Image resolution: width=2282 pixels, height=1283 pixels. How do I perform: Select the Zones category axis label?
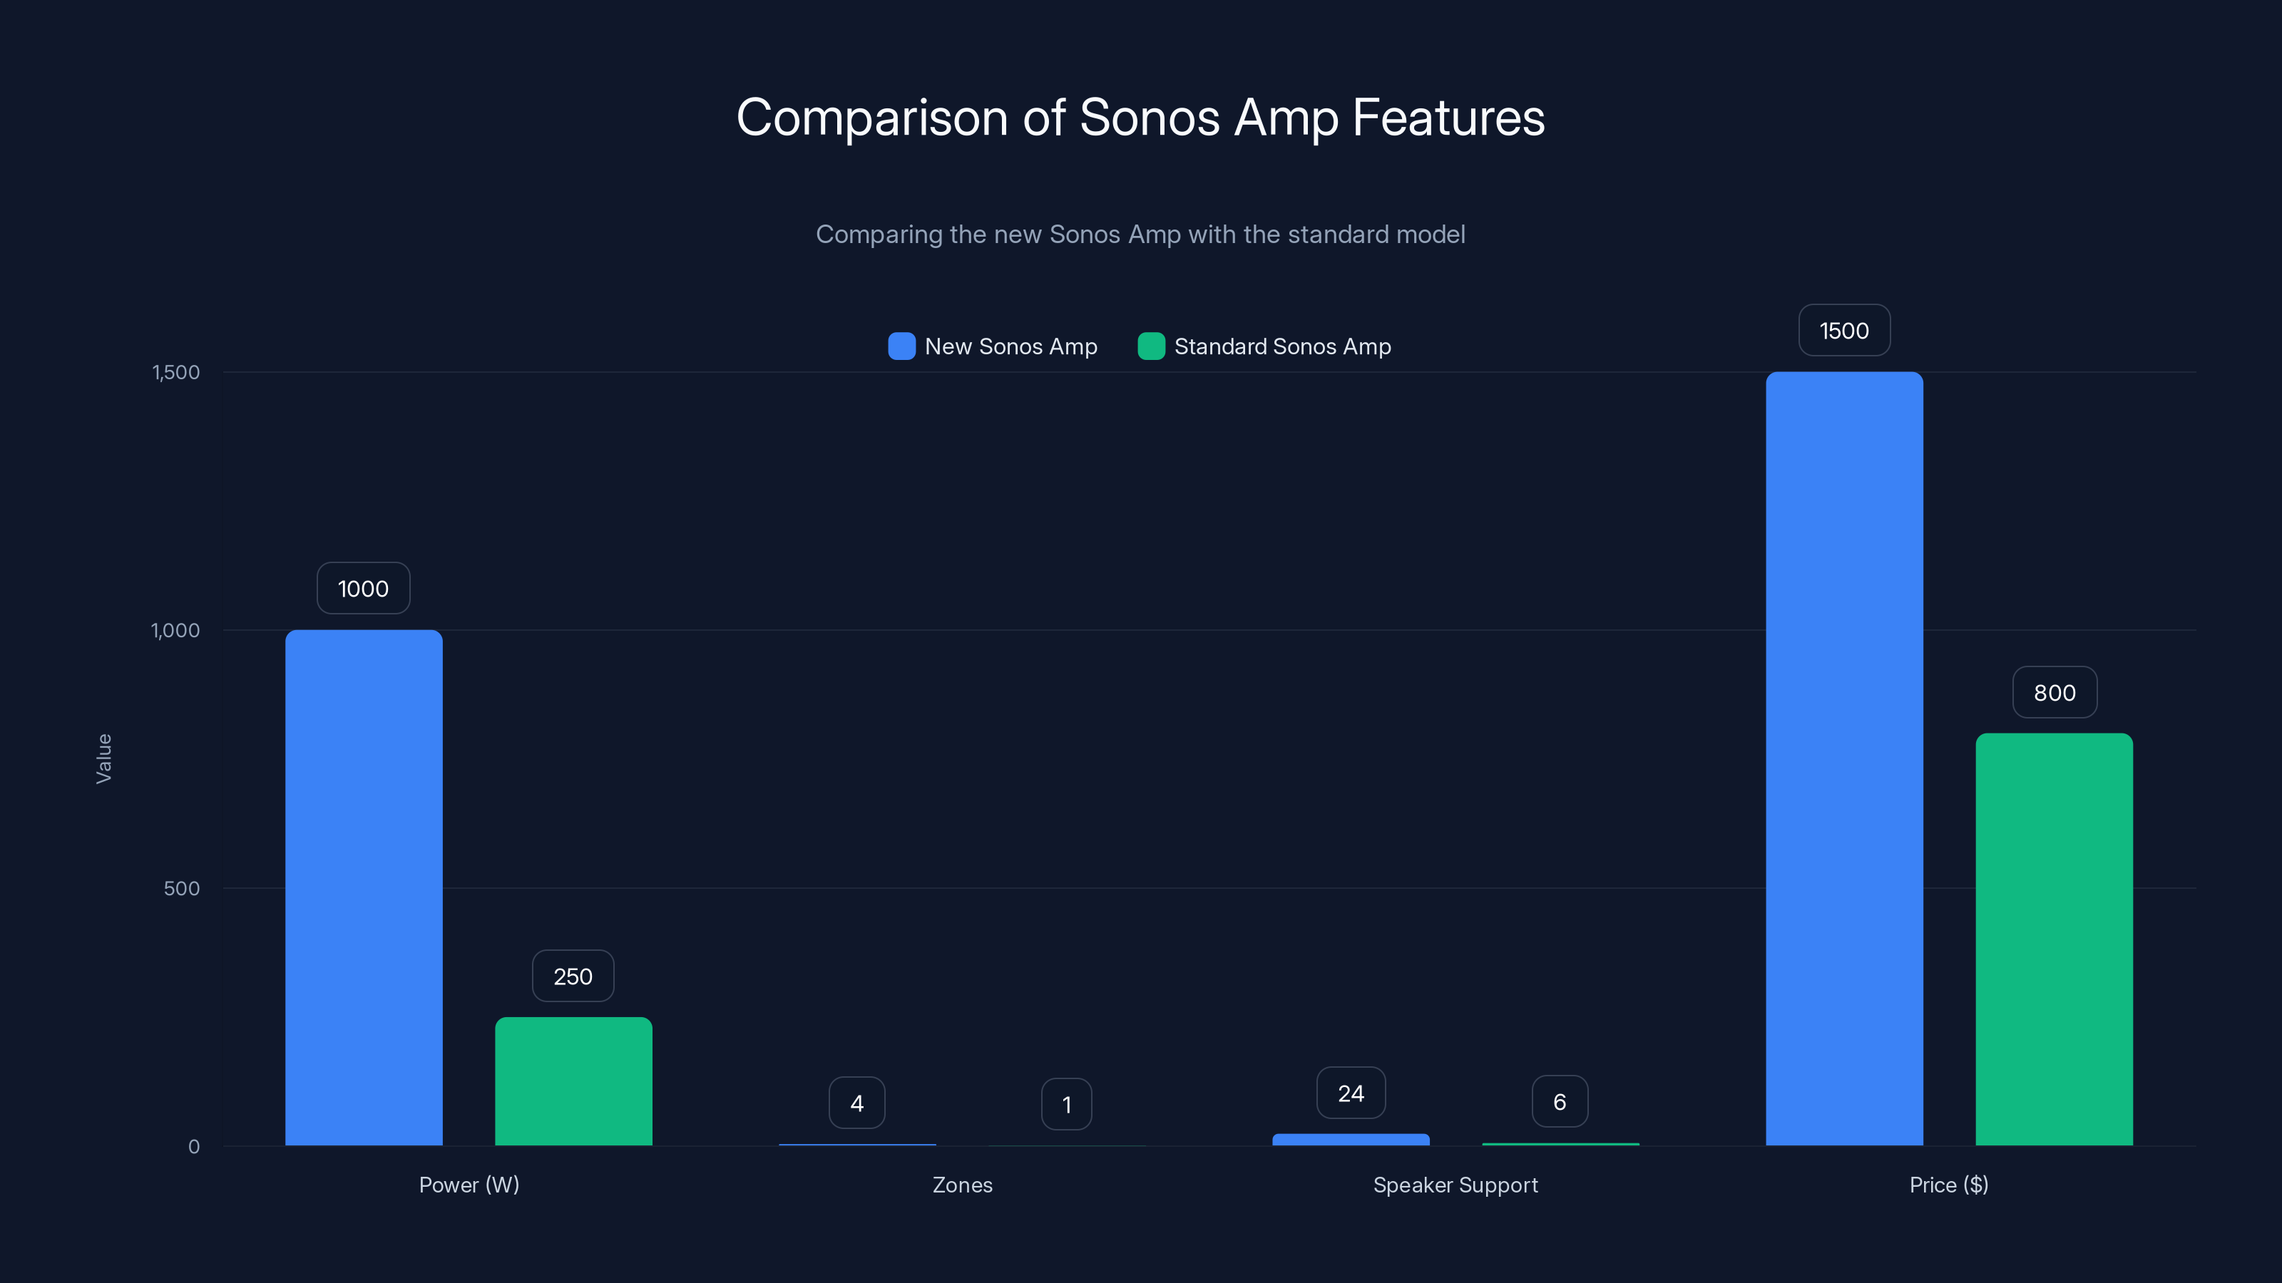(x=962, y=1185)
